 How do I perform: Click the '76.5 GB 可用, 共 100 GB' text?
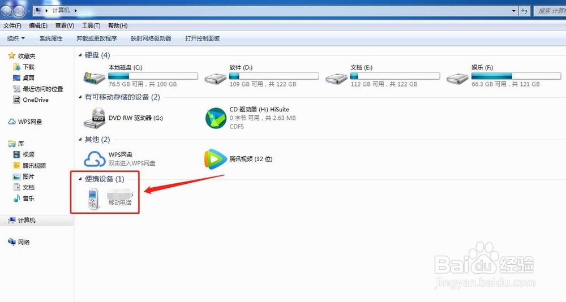(143, 84)
